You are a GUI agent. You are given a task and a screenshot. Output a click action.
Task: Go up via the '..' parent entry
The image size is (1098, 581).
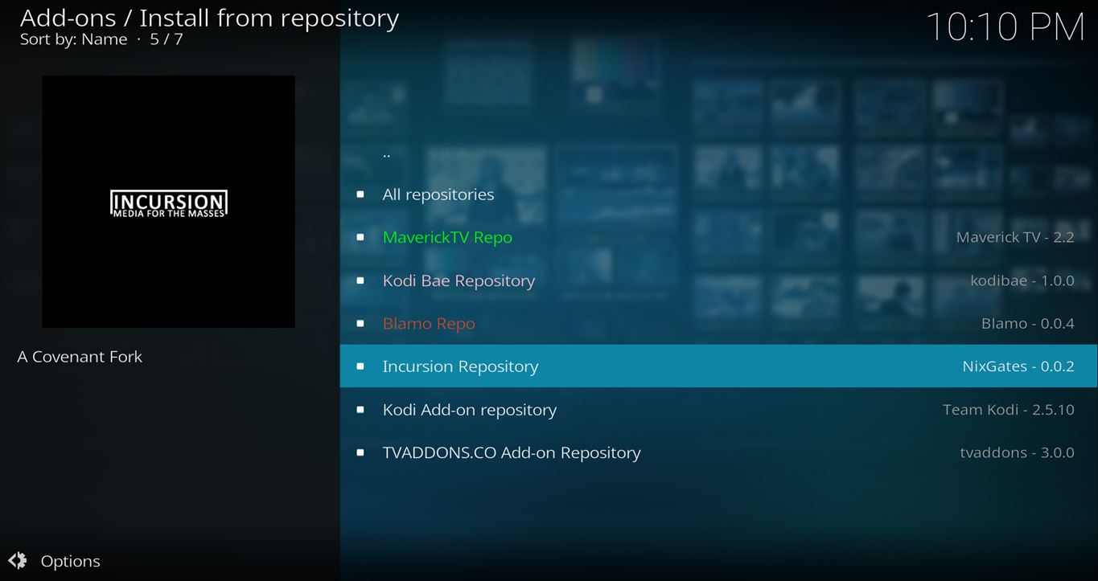[x=387, y=153]
